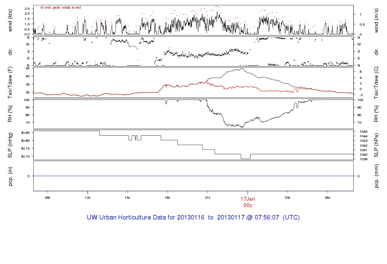Click the blue precipitation line
387x264 pixels.
tap(193, 176)
